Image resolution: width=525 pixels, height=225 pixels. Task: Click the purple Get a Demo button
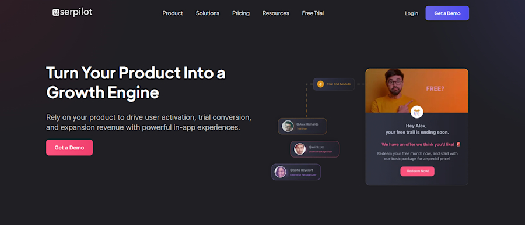[447, 13]
